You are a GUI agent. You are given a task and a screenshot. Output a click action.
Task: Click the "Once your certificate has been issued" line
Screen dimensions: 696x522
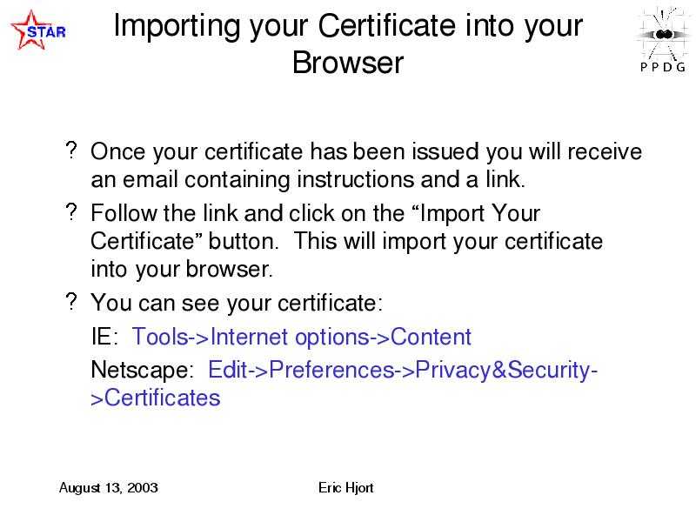click(x=366, y=151)
